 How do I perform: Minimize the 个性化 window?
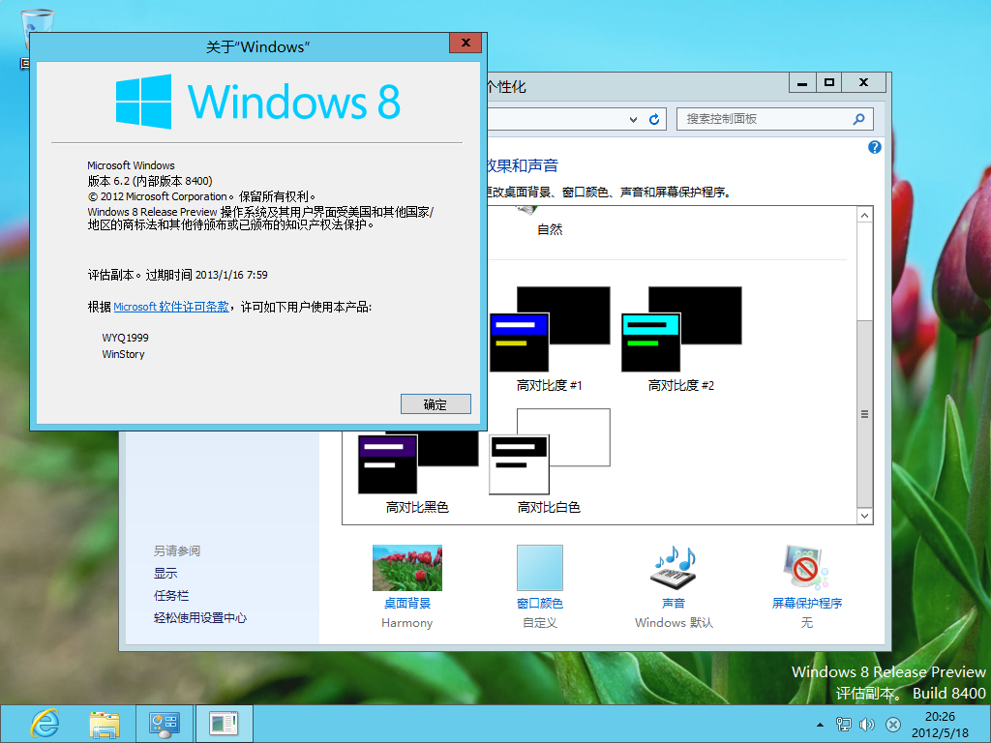[802, 83]
